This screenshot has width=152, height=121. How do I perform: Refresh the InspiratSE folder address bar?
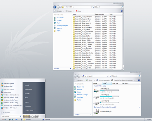93,7
